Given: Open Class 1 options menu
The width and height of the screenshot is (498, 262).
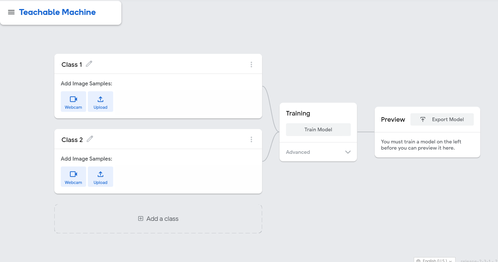Looking at the screenshot, I should (251, 65).
